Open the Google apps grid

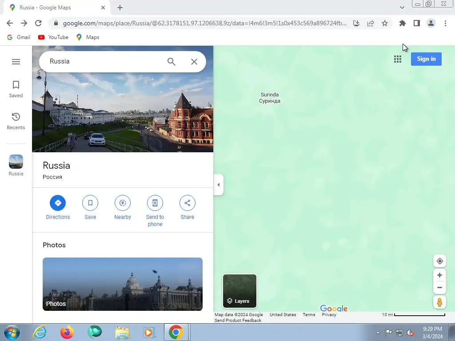coord(398,59)
